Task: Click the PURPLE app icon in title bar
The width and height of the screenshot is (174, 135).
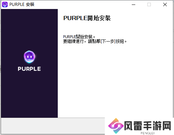Action: pos(5,4)
